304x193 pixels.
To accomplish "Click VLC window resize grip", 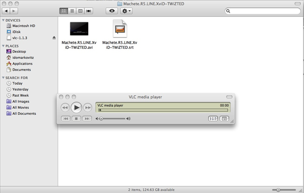I will tap(232, 121).
